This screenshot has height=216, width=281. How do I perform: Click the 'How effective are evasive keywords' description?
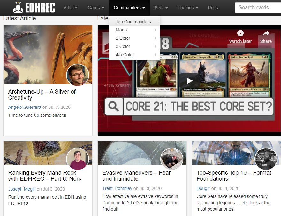pos(140,203)
